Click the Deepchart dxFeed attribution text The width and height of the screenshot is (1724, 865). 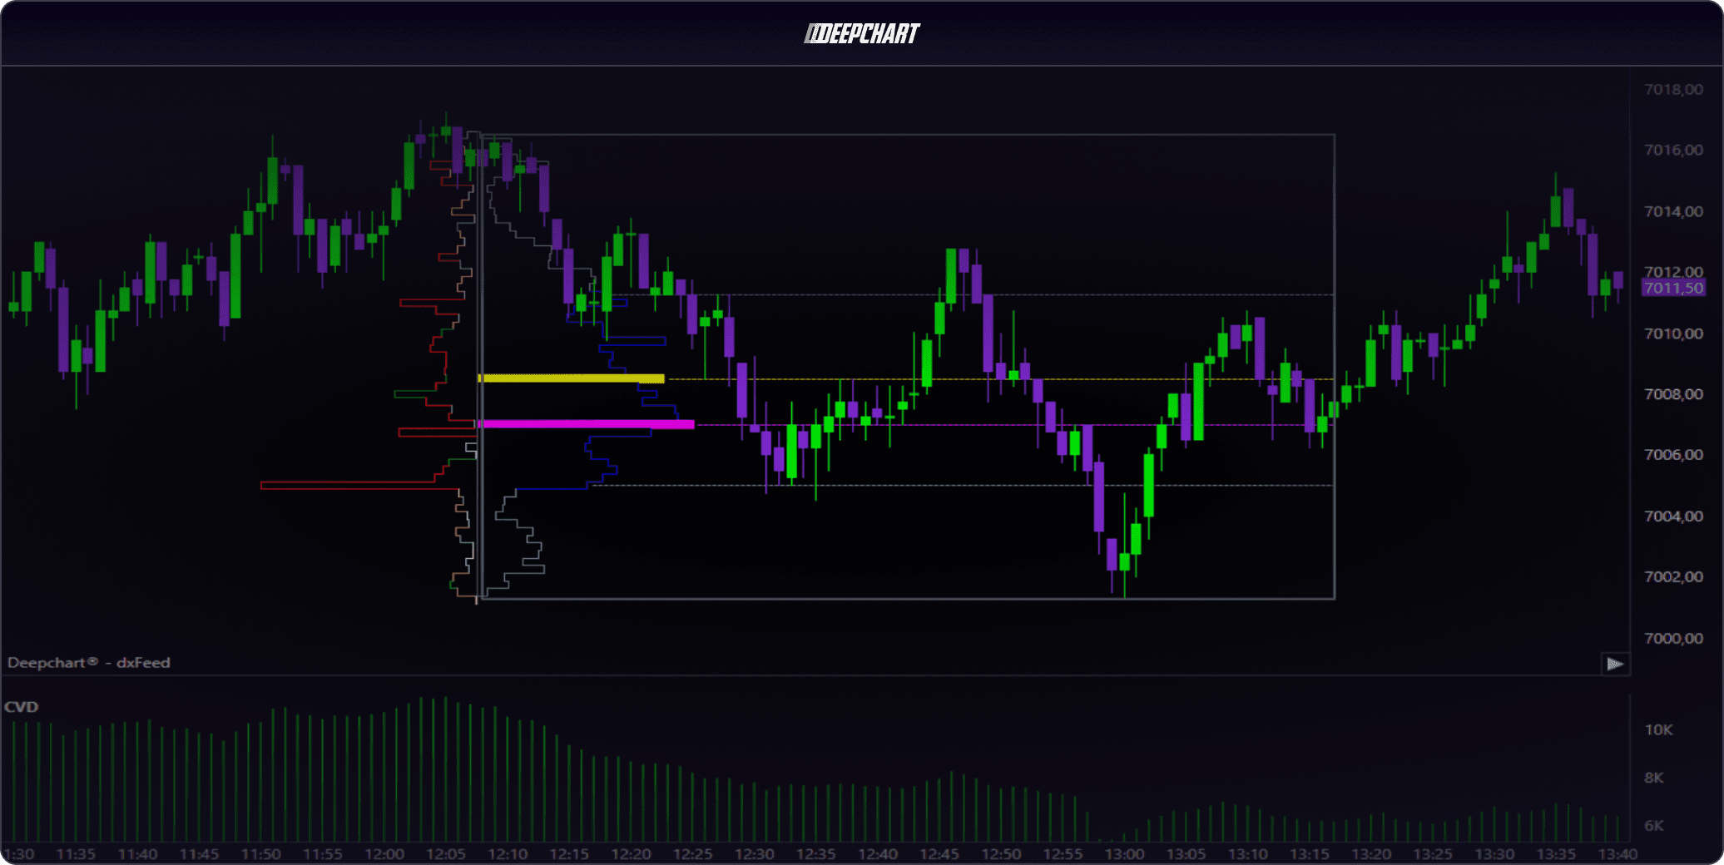pyautogui.click(x=89, y=663)
